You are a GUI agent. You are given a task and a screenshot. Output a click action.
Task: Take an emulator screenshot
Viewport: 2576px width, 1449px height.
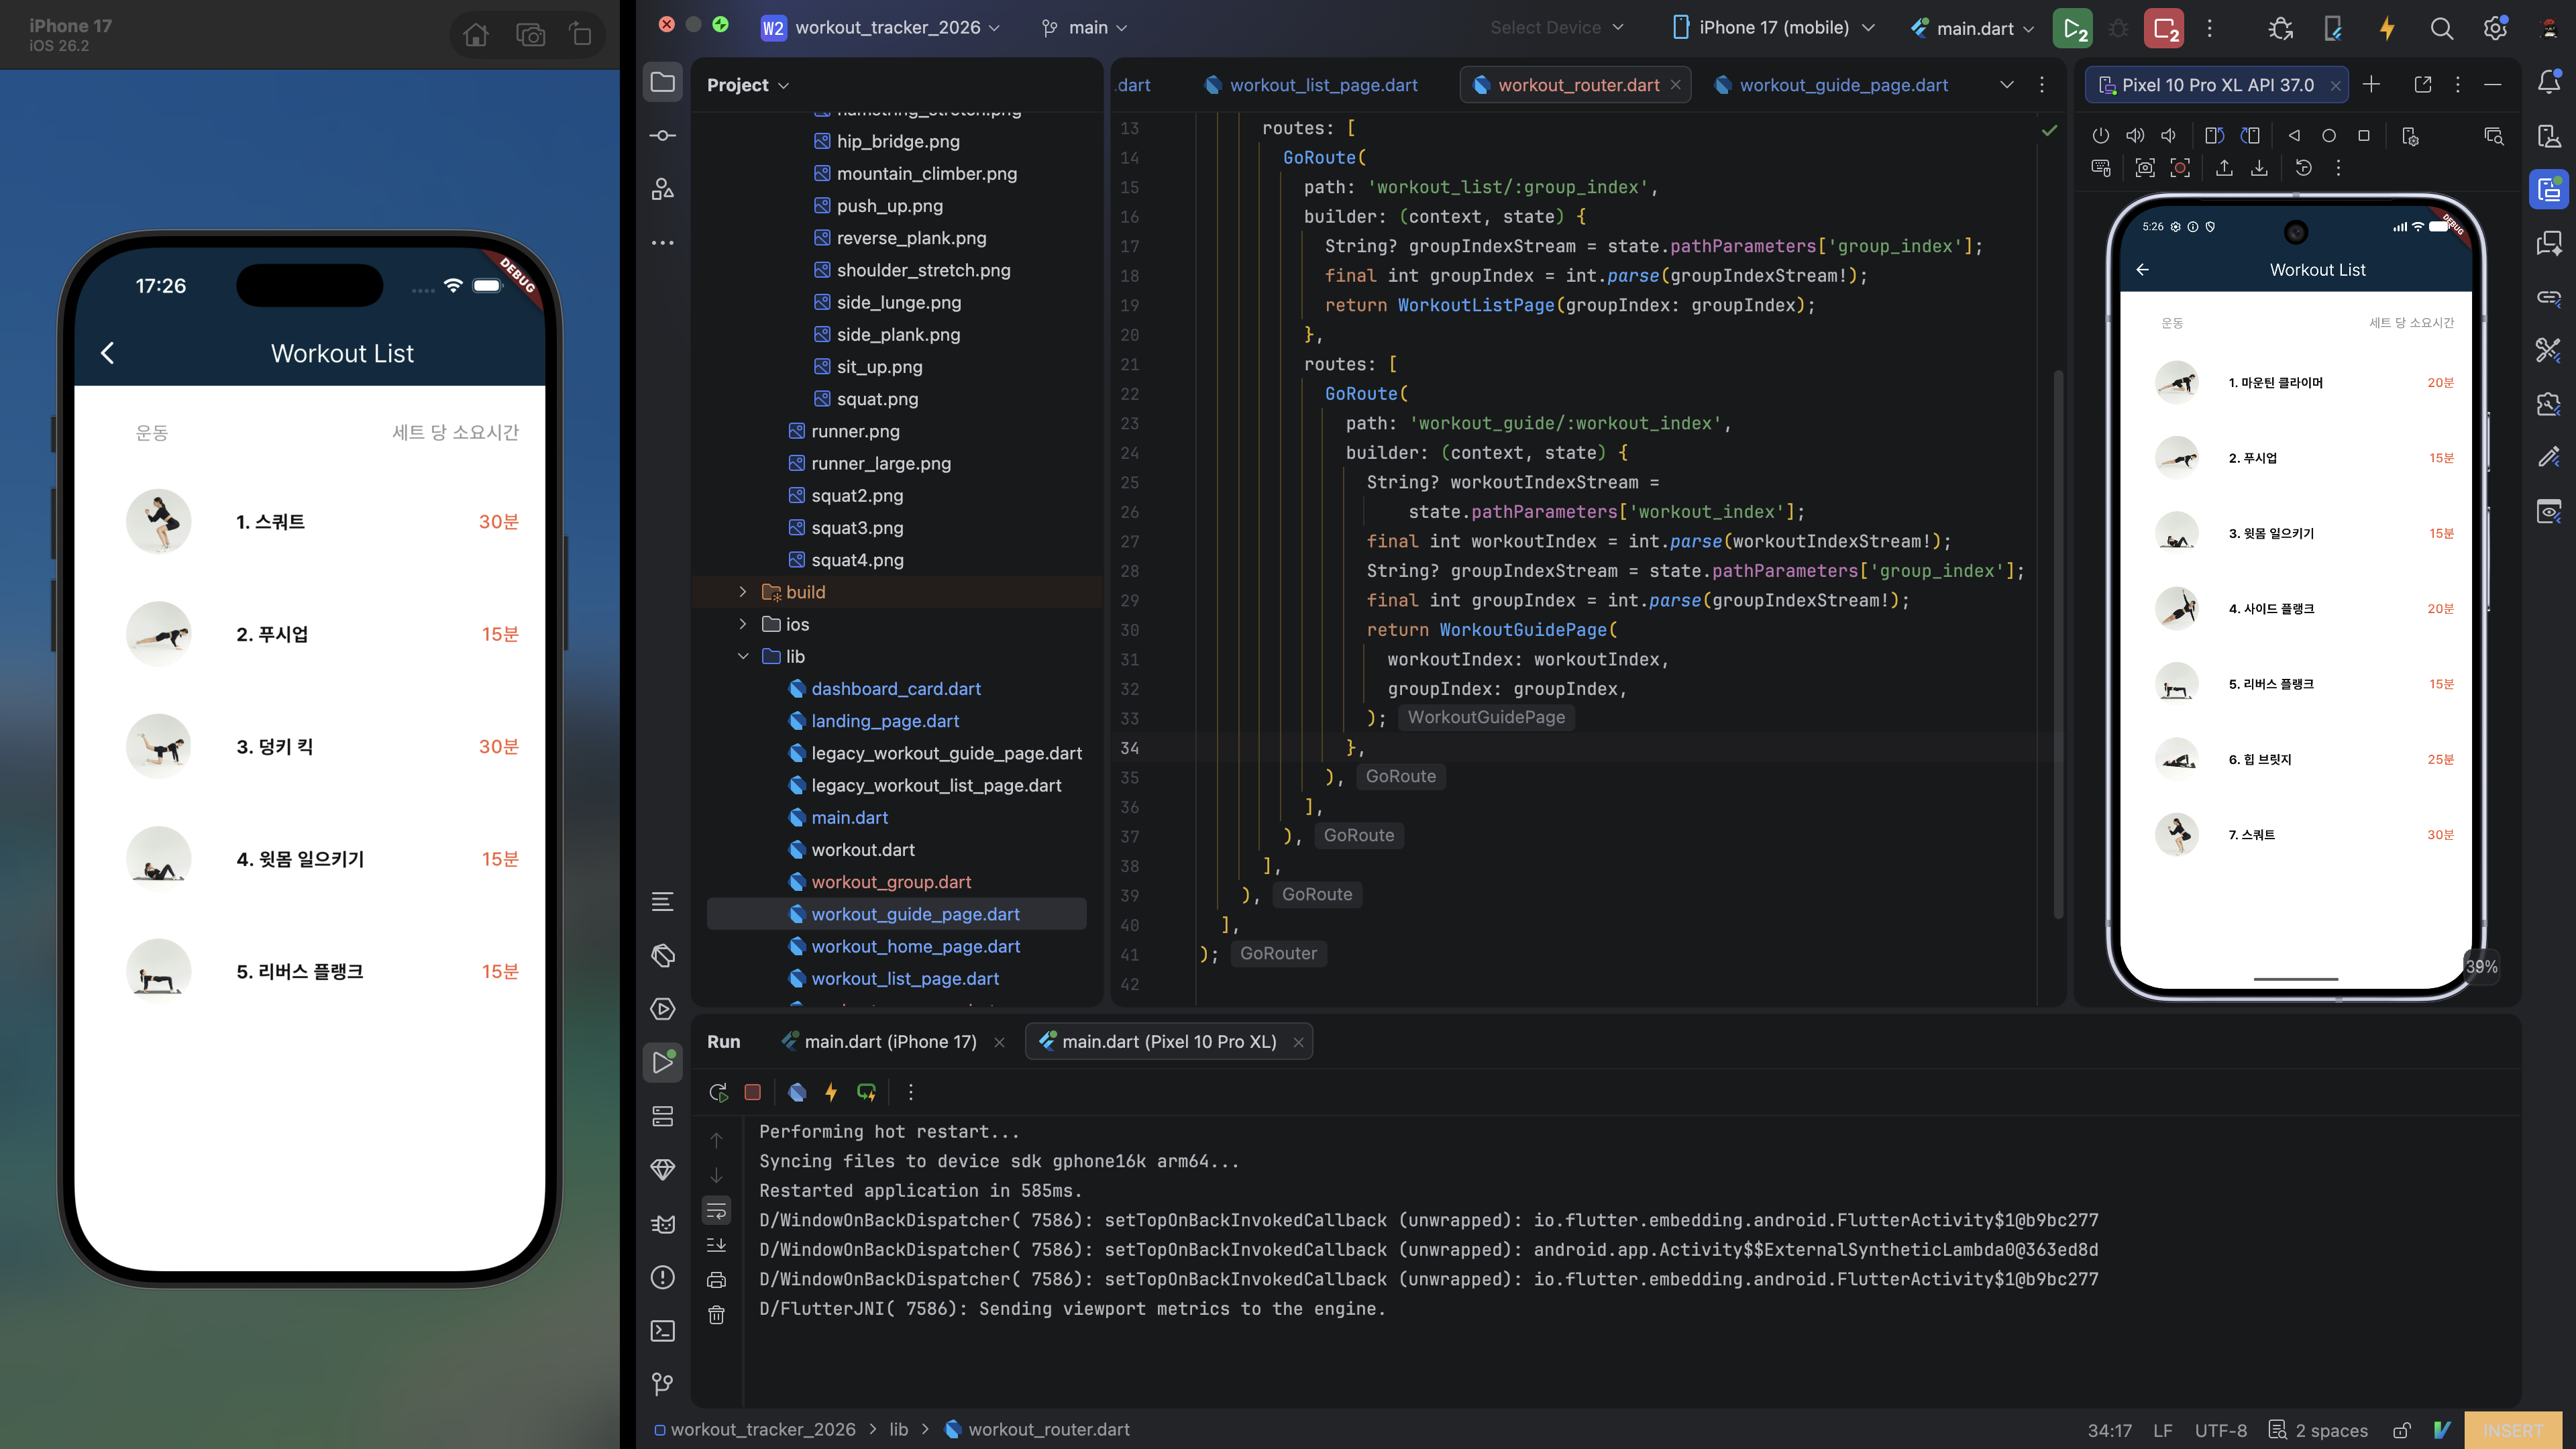2144,168
